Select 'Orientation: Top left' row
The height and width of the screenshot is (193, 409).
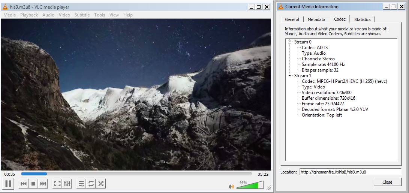tap(322, 115)
